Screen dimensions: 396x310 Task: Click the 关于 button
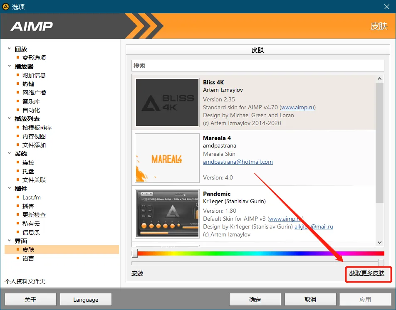tap(30, 300)
